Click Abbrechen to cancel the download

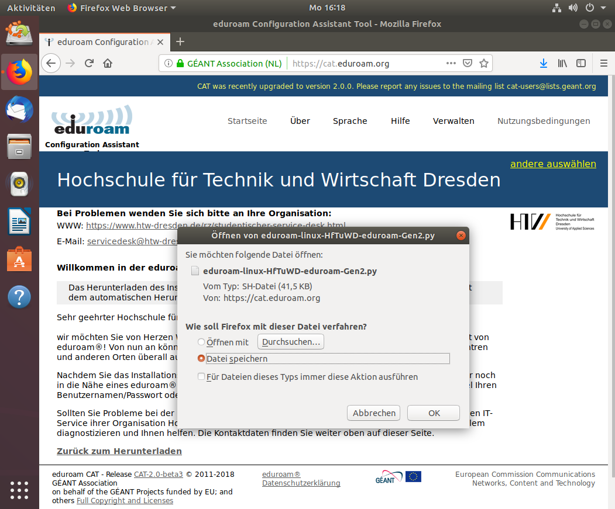(x=374, y=413)
